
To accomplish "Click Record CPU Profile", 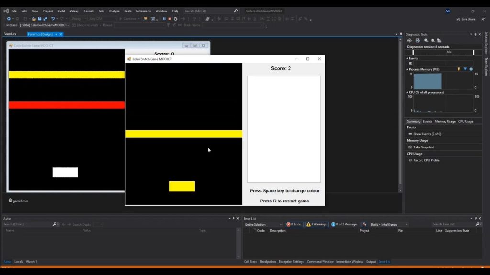I will coord(427,160).
